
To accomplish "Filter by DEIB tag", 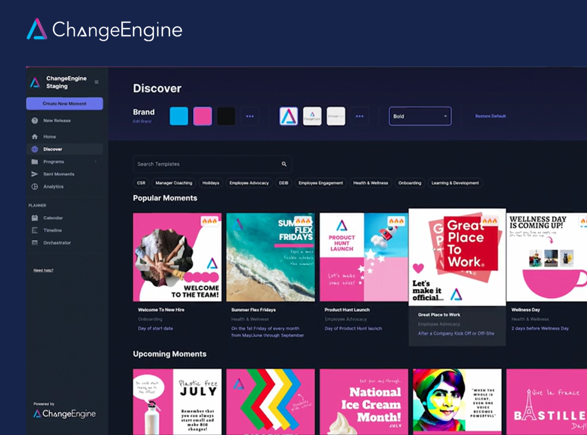I will tap(283, 183).
